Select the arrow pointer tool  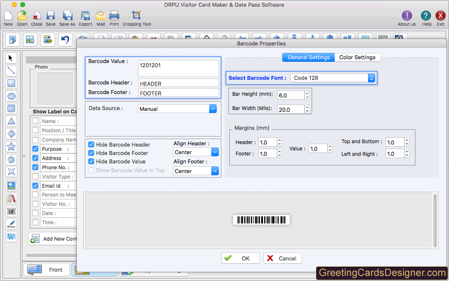pos(11,58)
